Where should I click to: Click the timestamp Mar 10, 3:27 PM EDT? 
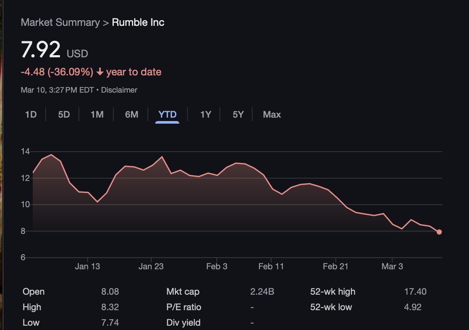click(x=57, y=90)
